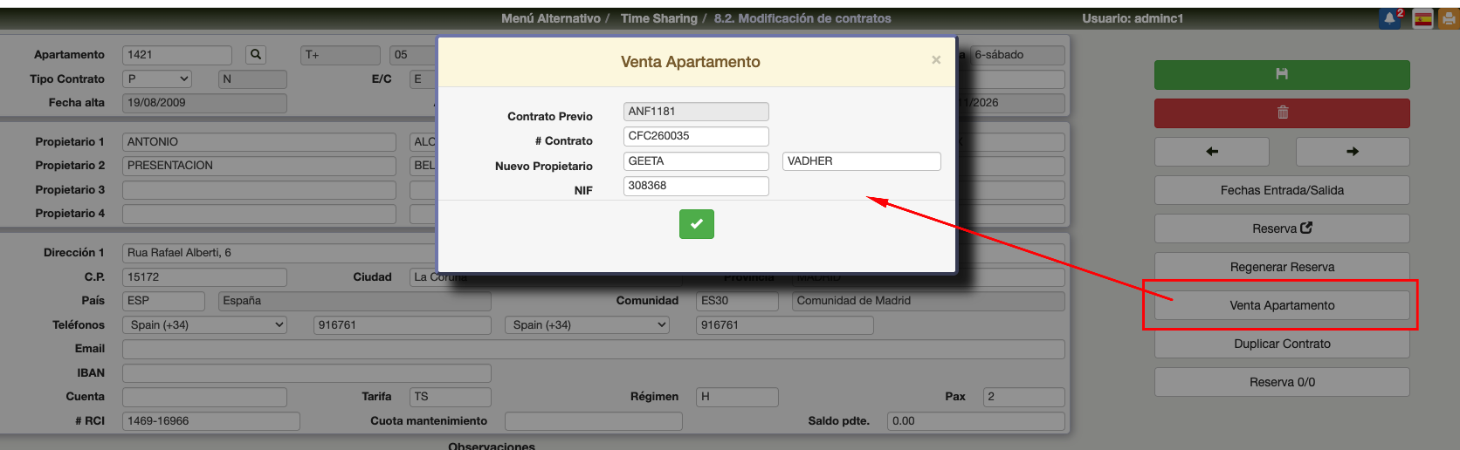Screen dimensions: 1460x450
Task: Click the NIF field in the dialog
Action: point(696,186)
